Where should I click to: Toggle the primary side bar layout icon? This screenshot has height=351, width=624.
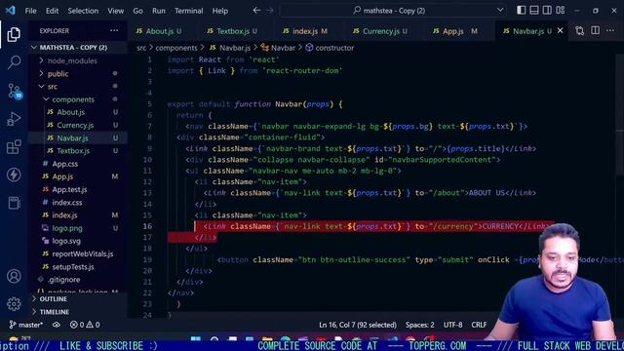[x=521, y=11]
